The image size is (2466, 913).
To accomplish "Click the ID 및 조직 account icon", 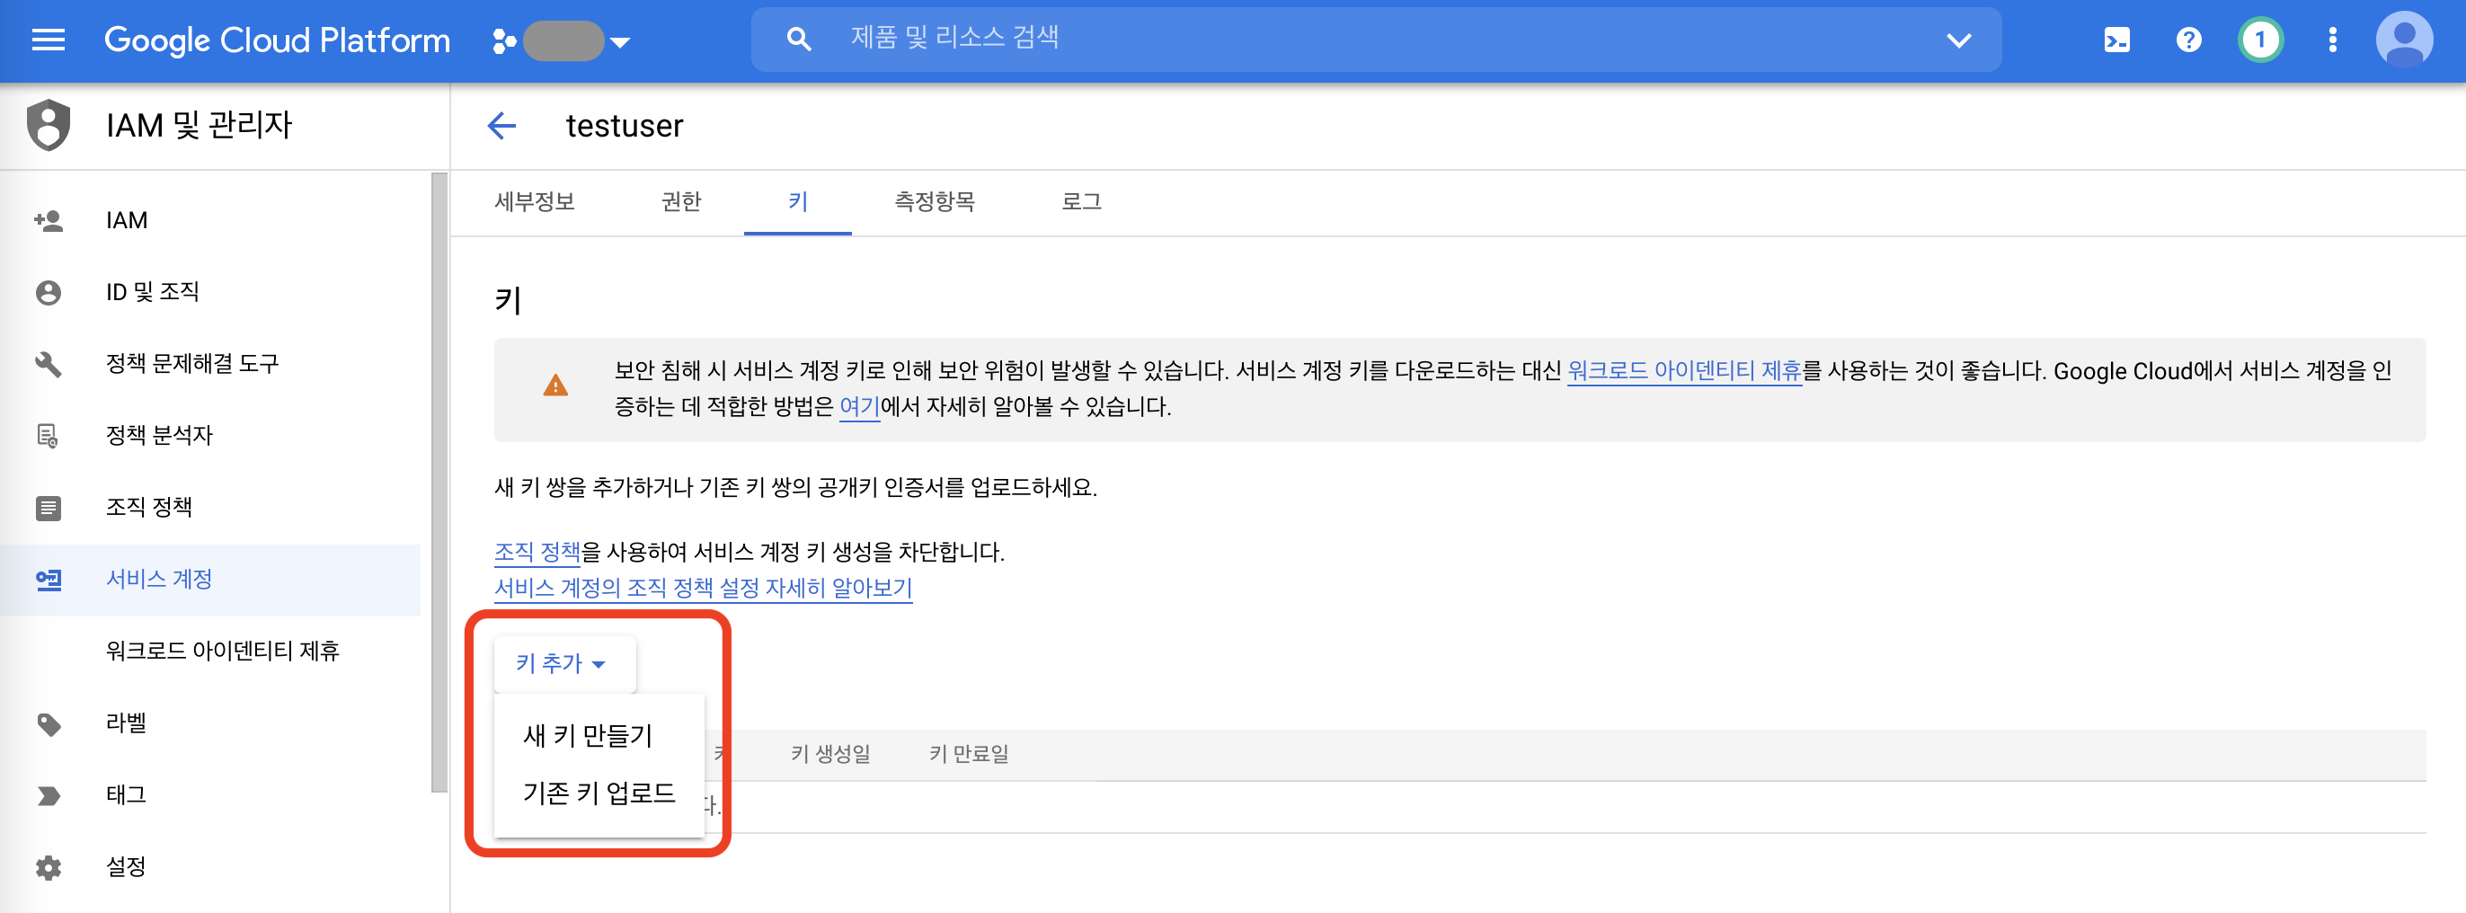I will point(48,293).
